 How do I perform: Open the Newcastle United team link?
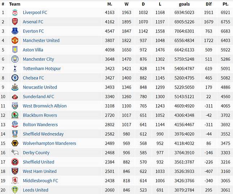[40, 87]
